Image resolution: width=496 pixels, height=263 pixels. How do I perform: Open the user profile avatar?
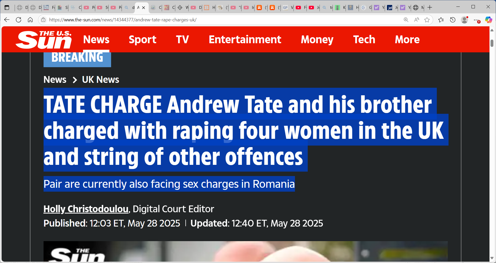(464, 20)
